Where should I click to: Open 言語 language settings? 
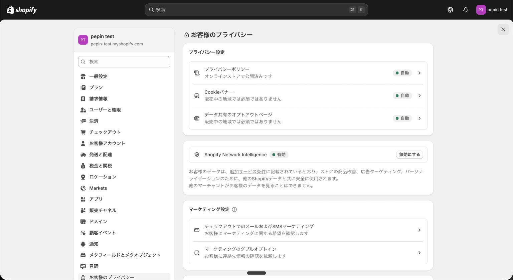pos(94,266)
